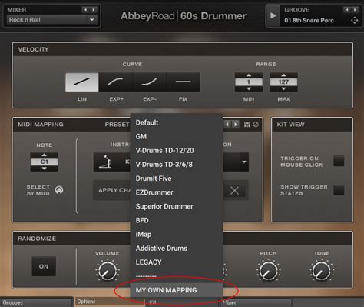Click the C1 note value field
364x307 pixels.
45,162
